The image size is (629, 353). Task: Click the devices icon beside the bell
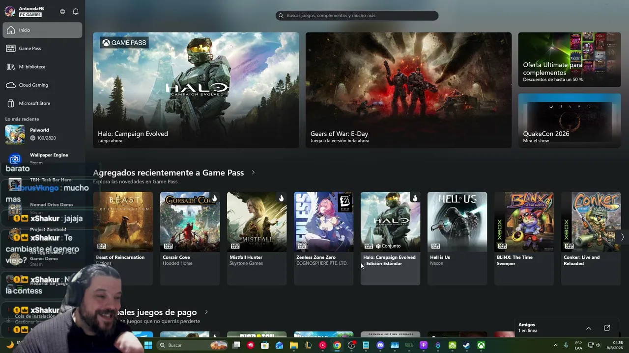(x=62, y=11)
